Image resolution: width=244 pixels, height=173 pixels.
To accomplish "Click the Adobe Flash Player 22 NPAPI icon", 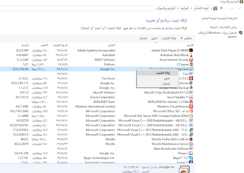I will click(x=191, y=50).
